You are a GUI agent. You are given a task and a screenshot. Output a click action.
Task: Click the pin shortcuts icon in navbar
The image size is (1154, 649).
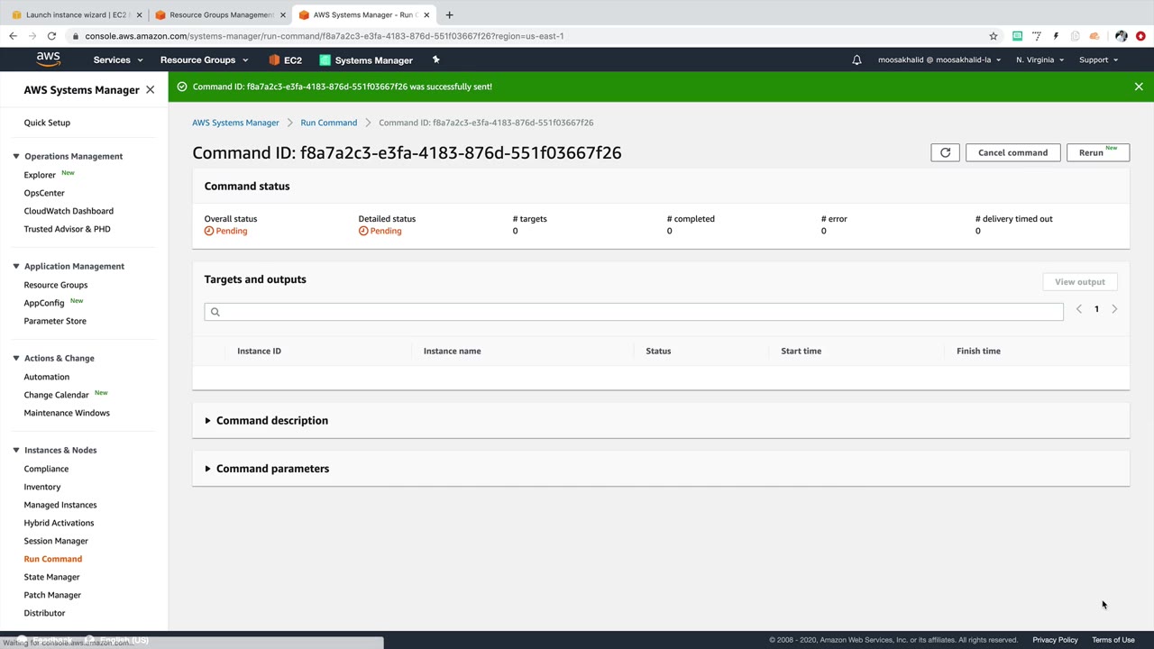coord(435,60)
